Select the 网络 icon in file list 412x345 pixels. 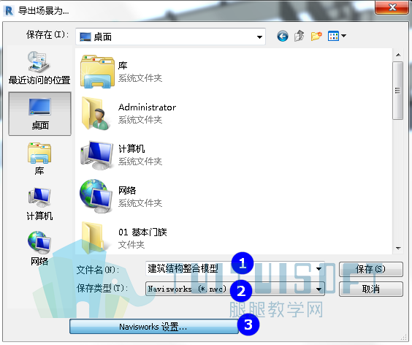click(96, 197)
